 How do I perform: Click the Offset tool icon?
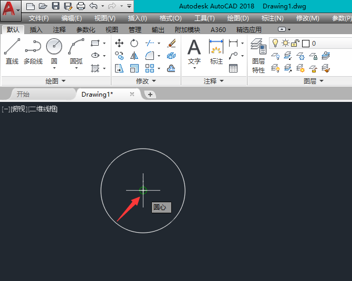171,68
